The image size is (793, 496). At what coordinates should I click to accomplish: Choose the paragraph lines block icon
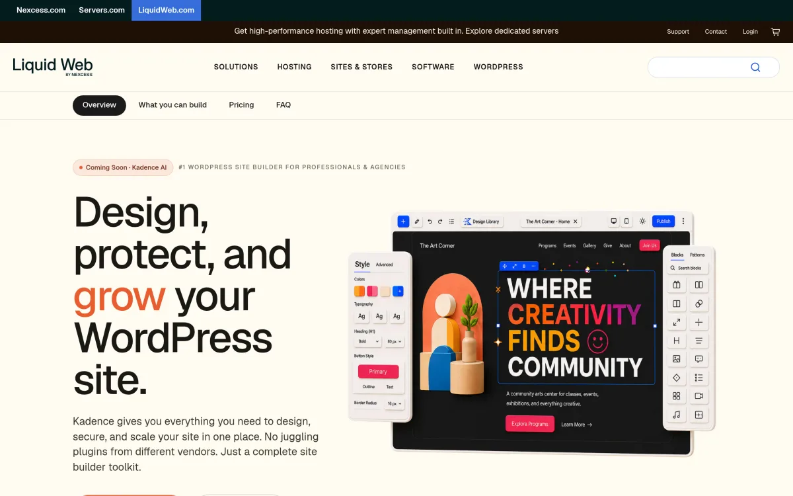pos(699,341)
